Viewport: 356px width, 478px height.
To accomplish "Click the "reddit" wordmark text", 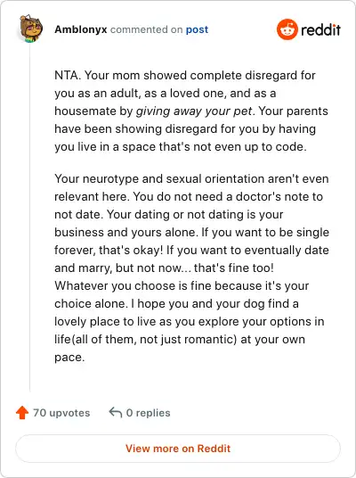I will click(x=320, y=30).
